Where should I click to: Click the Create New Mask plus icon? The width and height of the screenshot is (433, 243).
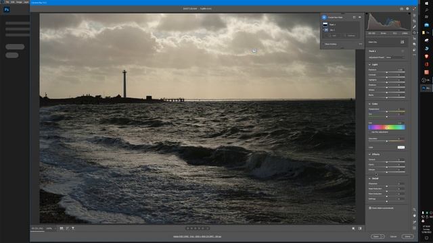pyautogui.click(x=324, y=17)
